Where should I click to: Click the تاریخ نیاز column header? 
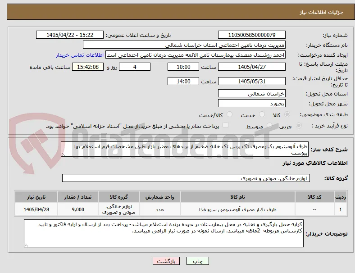(36, 197)
